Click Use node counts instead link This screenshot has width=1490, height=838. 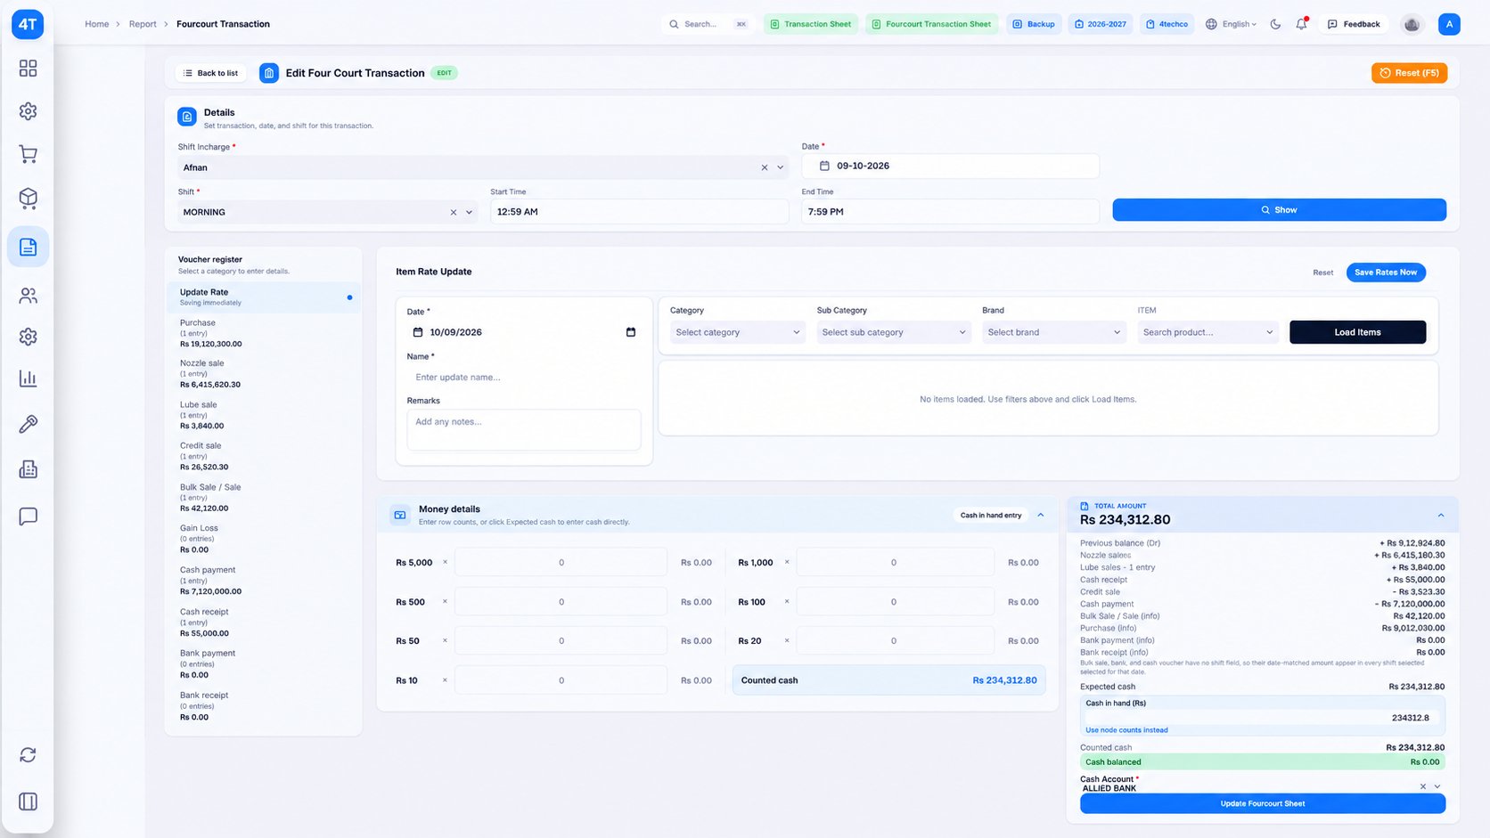click(x=1126, y=730)
